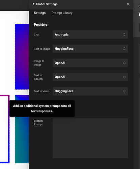The width and height of the screenshot is (140, 169).
Task: Click the System Prompt label
Action: (x=38, y=123)
